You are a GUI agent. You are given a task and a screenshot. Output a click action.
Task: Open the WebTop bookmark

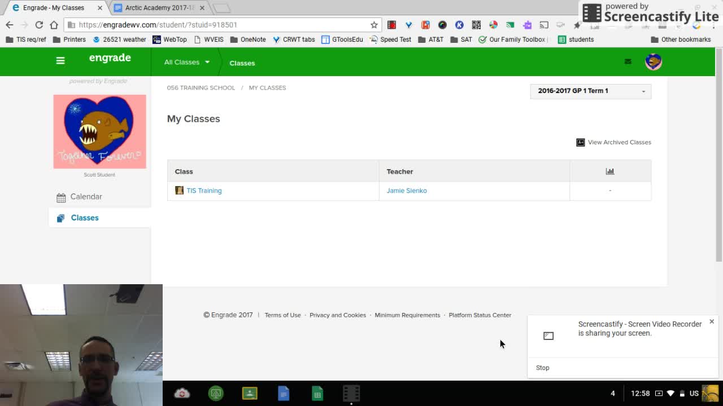pos(170,39)
